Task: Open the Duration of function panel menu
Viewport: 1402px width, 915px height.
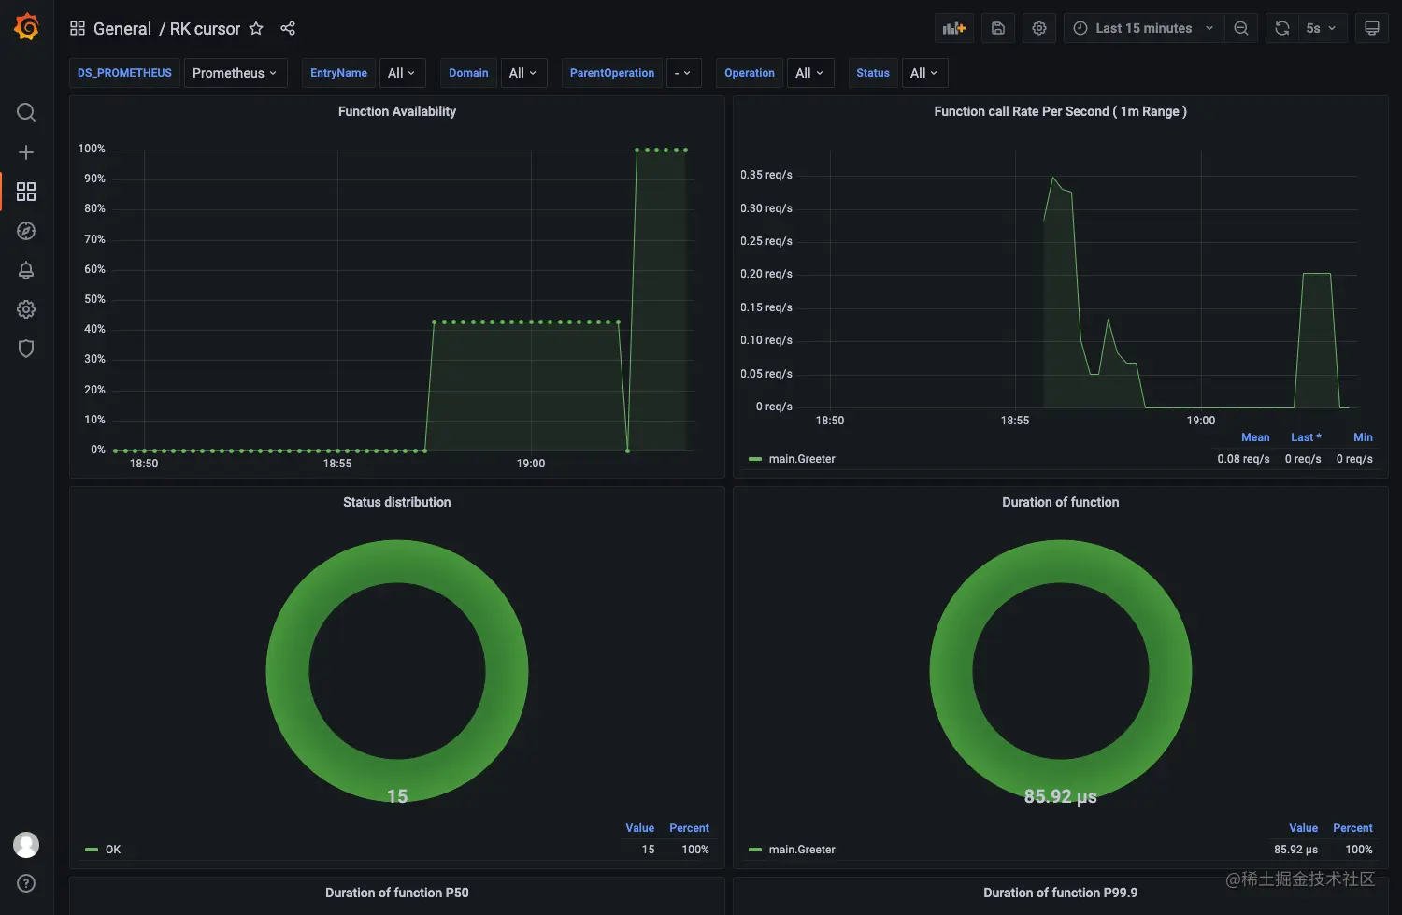Action: (x=1061, y=502)
